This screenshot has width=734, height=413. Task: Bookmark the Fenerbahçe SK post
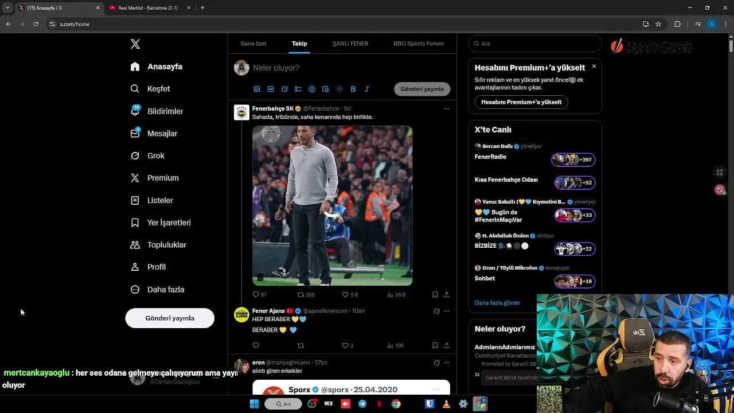[435, 294]
